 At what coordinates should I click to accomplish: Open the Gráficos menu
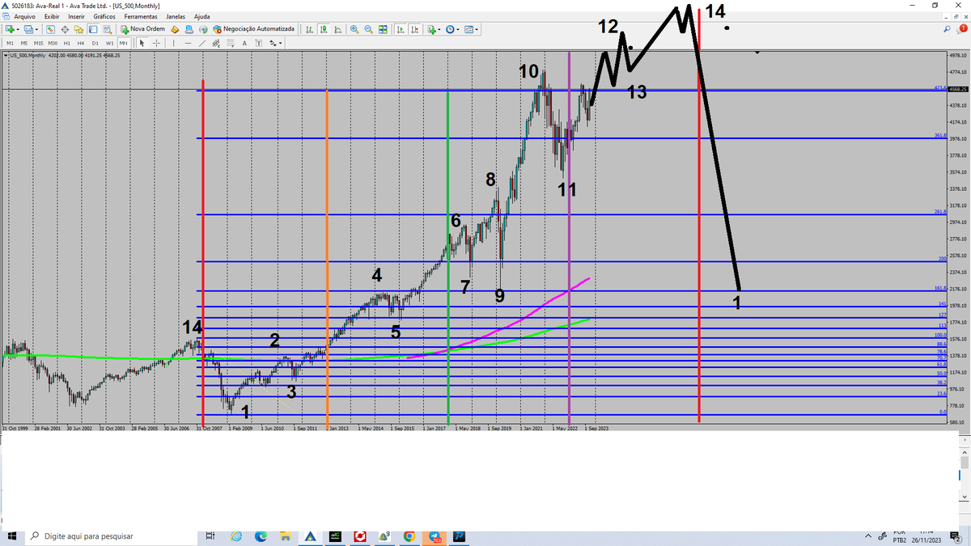pos(104,16)
